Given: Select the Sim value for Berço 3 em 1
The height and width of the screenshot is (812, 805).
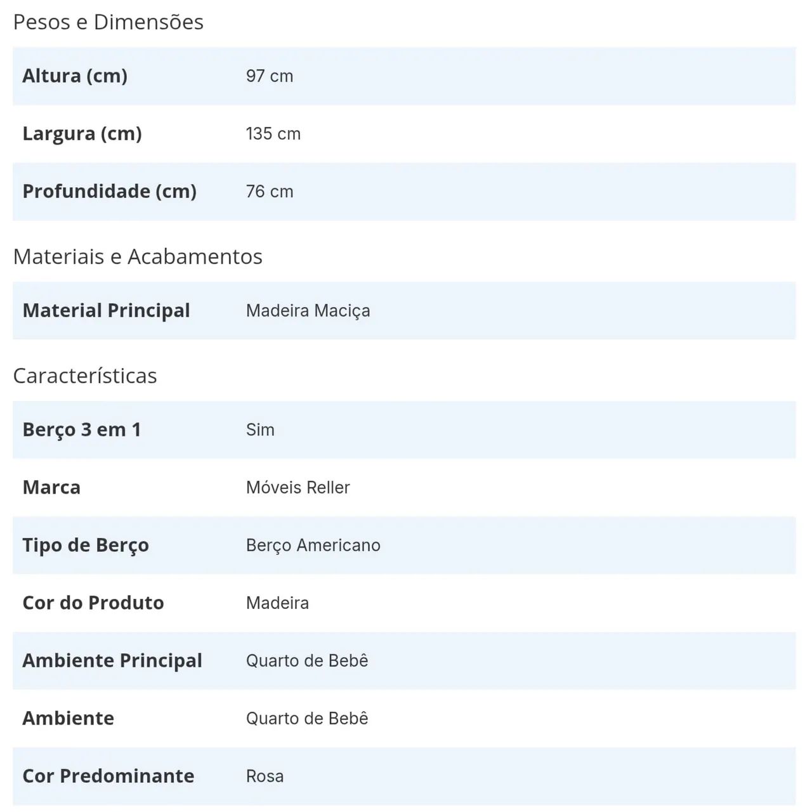Looking at the screenshot, I should pyautogui.click(x=260, y=430).
